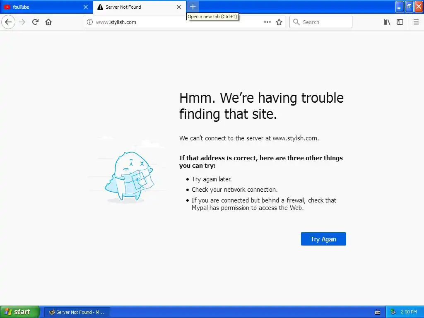Image resolution: width=424 pixels, height=318 pixels.
Task: Close the YouTube tab
Action: [86, 7]
